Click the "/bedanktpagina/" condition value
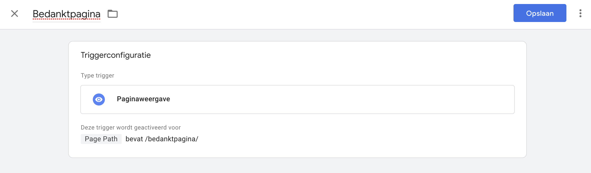This screenshot has width=591, height=173. [x=172, y=139]
